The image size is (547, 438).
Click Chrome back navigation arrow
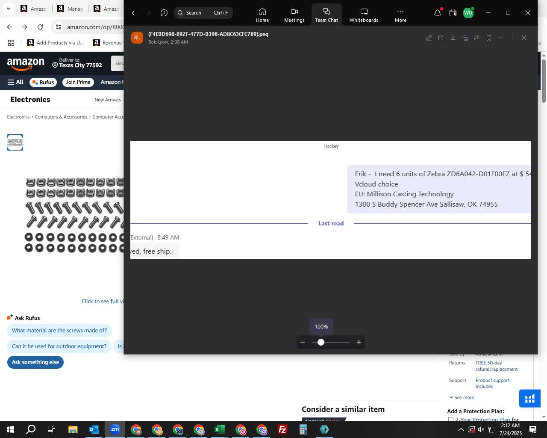pos(9,27)
